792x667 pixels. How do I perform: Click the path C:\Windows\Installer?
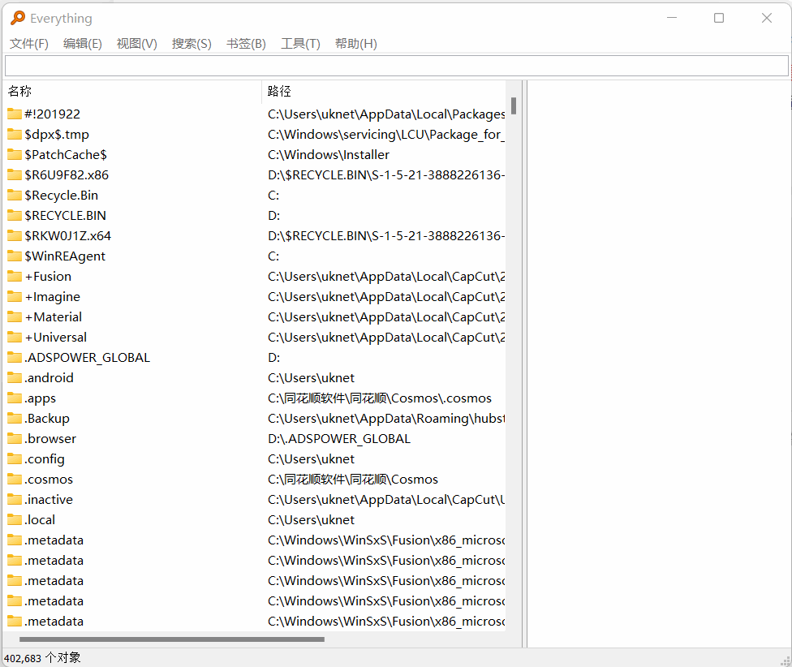tap(329, 154)
